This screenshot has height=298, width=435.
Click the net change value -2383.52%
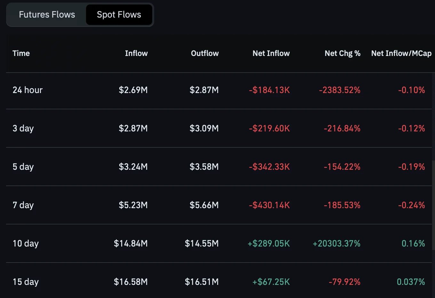coord(340,90)
